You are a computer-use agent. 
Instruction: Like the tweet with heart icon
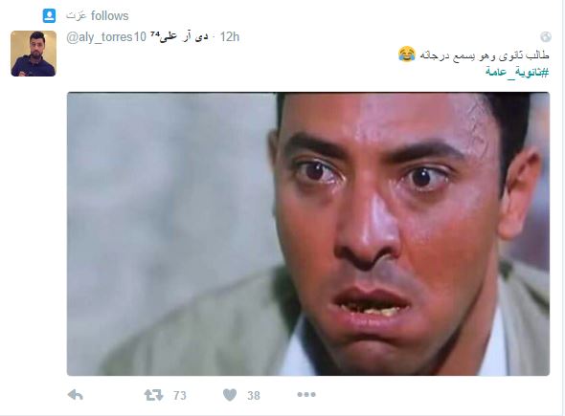tap(230, 395)
